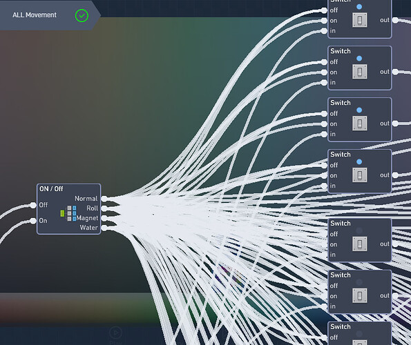Click the 'in' label on sixth Switch node
This screenshot has width=411, height=345.
(x=333, y=306)
